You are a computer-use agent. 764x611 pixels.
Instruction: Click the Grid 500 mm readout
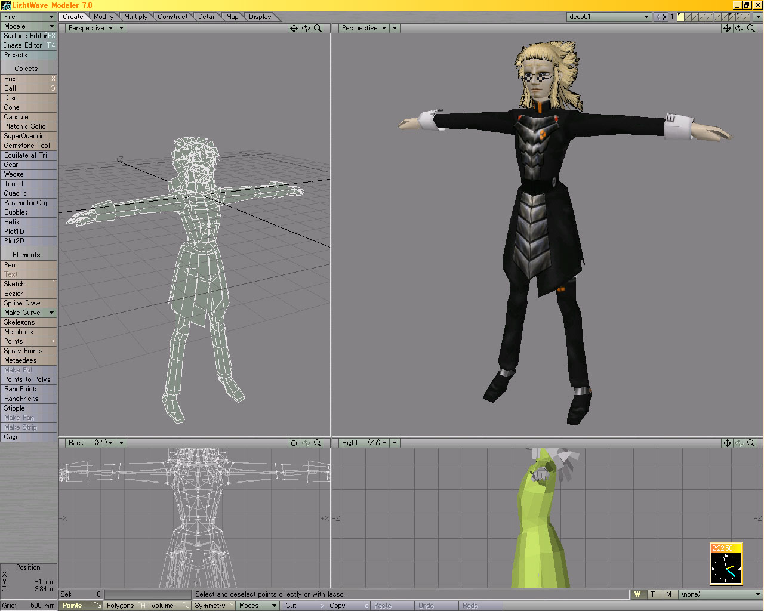29,606
